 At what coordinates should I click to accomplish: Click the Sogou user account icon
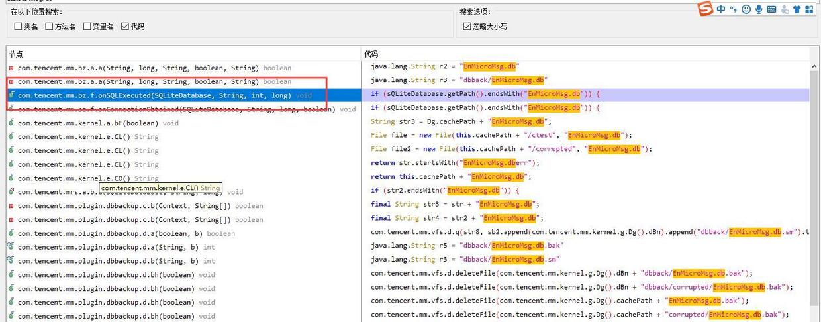pyautogui.click(x=785, y=9)
